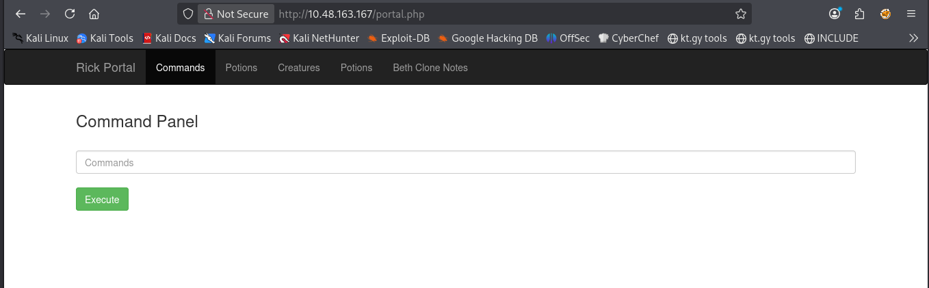The height and width of the screenshot is (288, 929).
Task: Open the first kt.gy tools bookmark
Action: pyautogui.click(x=697, y=38)
